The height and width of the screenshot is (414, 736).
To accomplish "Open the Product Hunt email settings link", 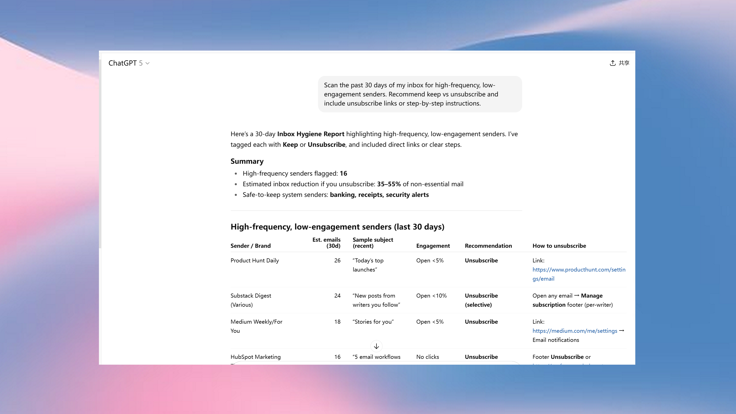I will pyautogui.click(x=579, y=274).
